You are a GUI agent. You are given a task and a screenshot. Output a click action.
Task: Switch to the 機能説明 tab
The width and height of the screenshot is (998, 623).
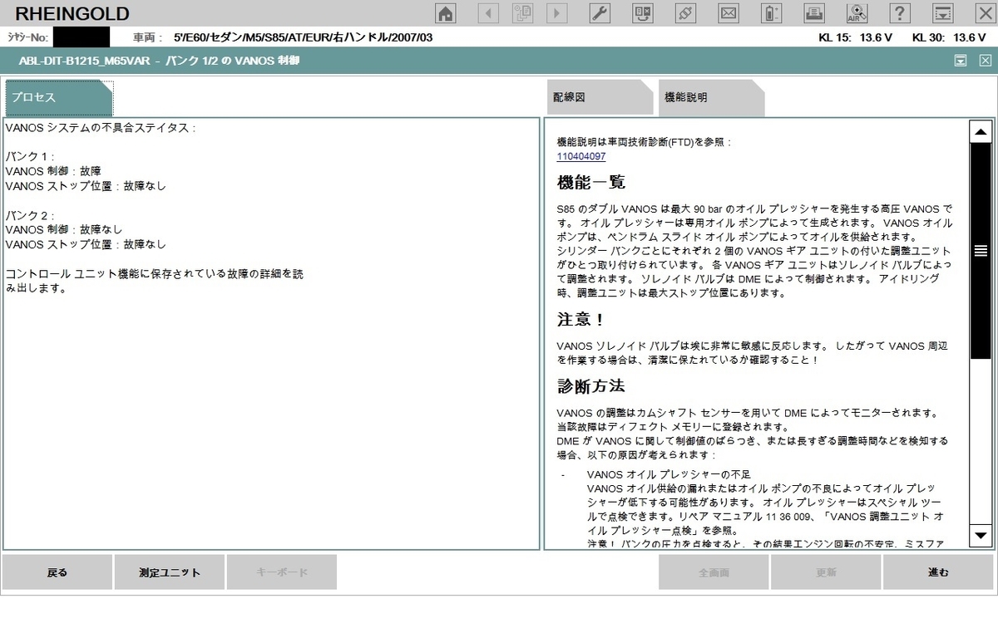pyautogui.click(x=711, y=97)
